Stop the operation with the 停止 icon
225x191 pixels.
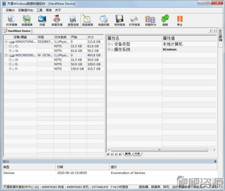coord(180,20)
